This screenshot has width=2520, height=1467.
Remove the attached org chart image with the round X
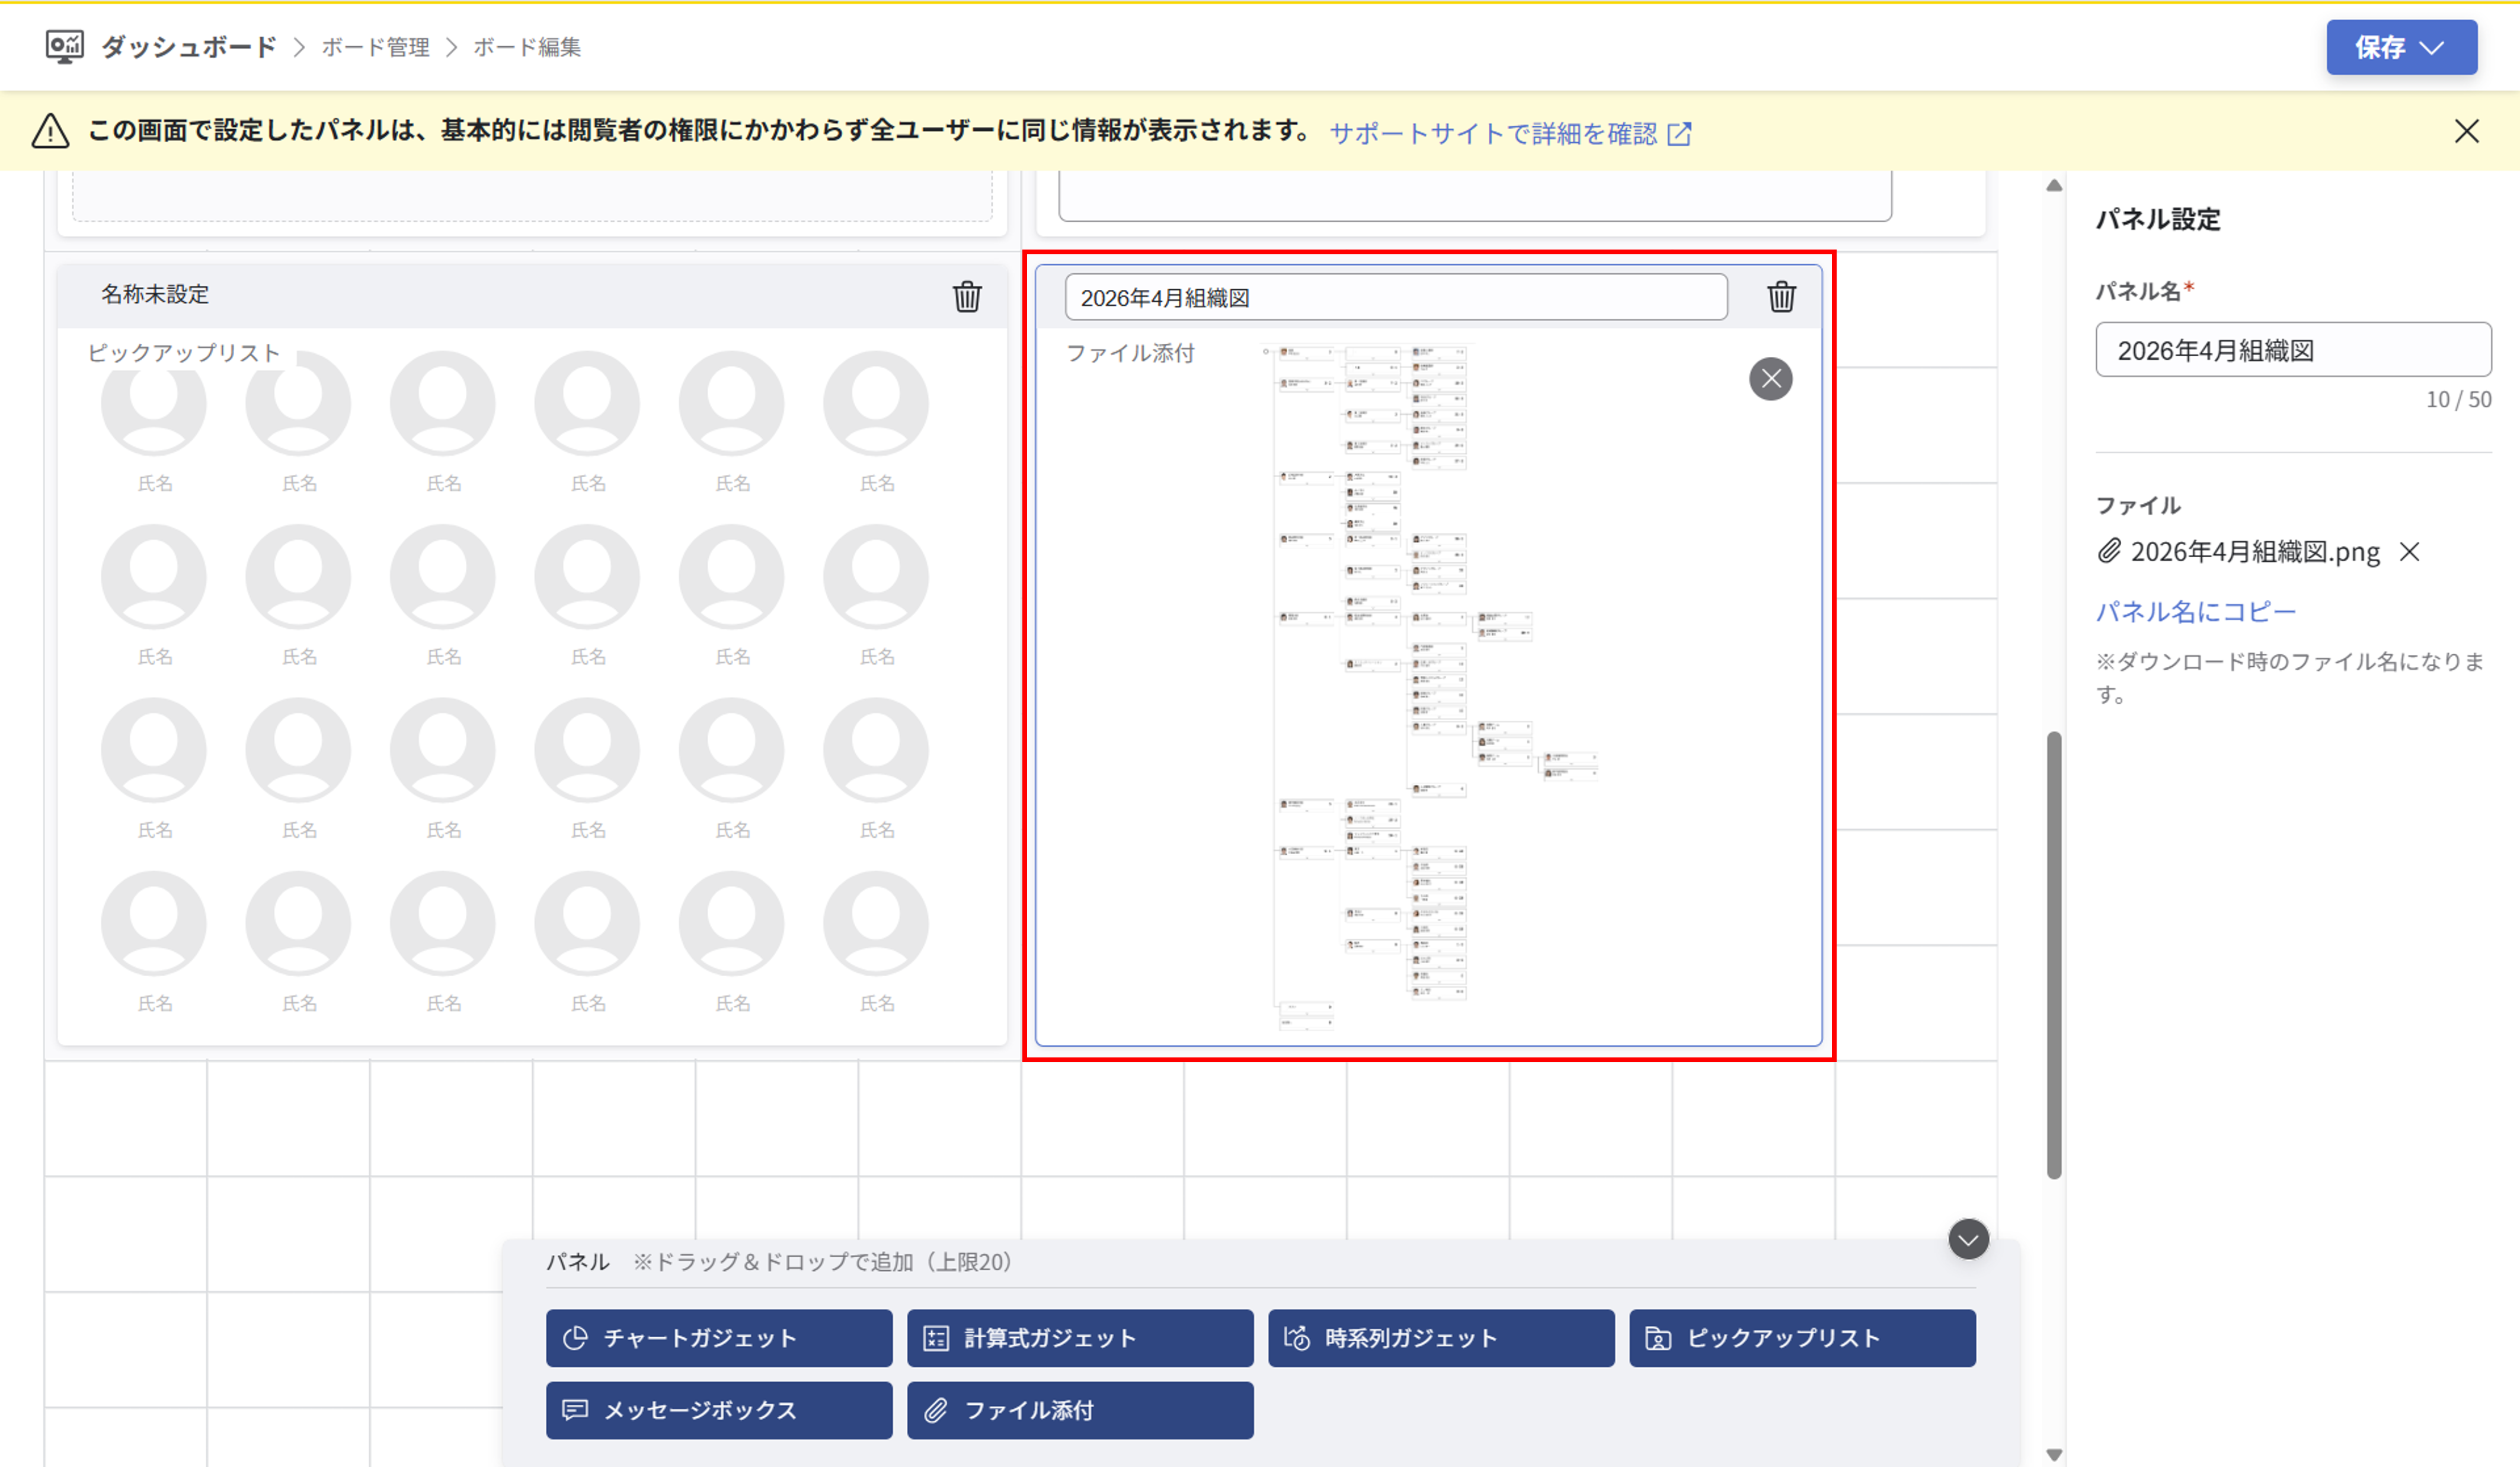tap(1770, 379)
